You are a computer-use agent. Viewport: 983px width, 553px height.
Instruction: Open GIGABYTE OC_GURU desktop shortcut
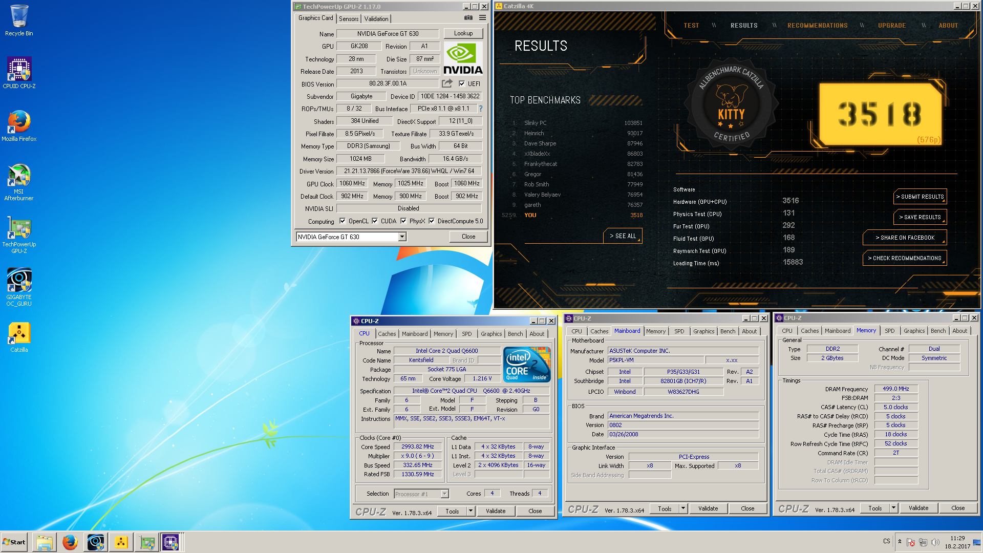click(19, 287)
